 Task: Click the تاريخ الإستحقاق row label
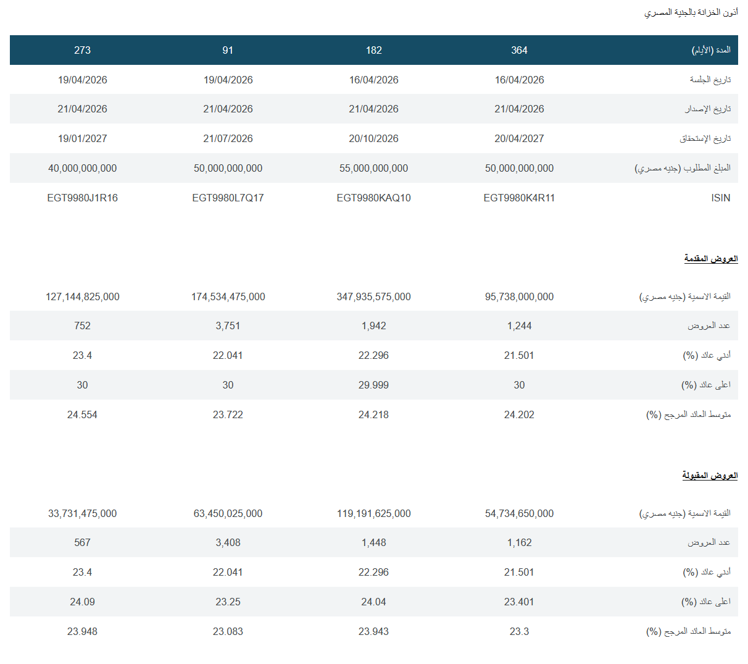click(x=705, y=138)
